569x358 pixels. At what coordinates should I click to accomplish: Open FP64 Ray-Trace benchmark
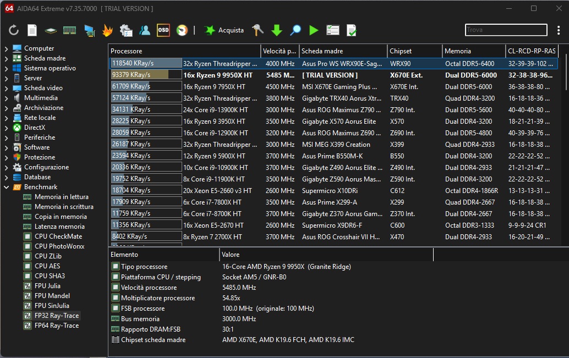tap(57, 326)
